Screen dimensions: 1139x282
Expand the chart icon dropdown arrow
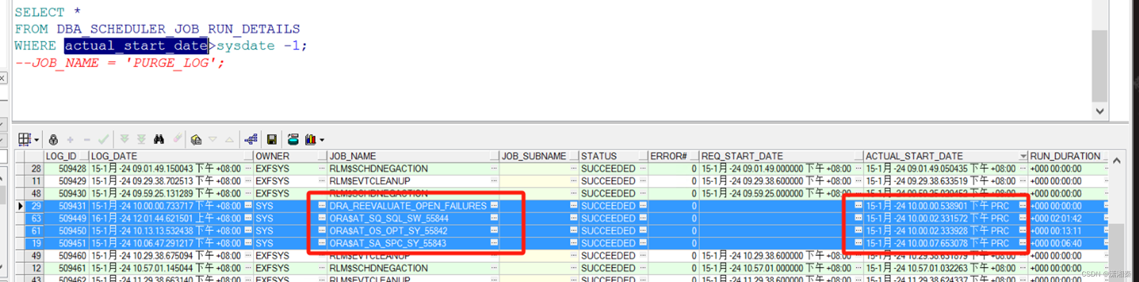(x=322, y=140)
